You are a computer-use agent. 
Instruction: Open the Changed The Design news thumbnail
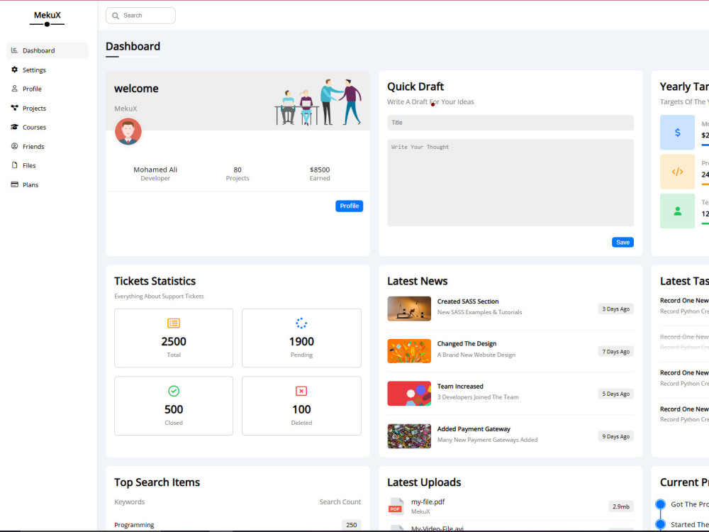(409, 351)
